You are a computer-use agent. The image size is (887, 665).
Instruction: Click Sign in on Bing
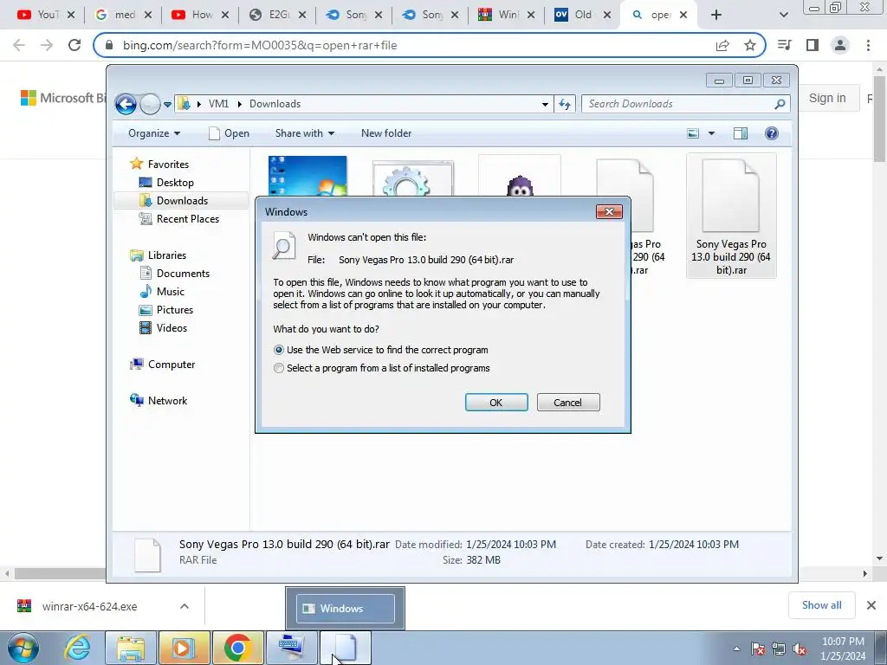coord(827,99)
